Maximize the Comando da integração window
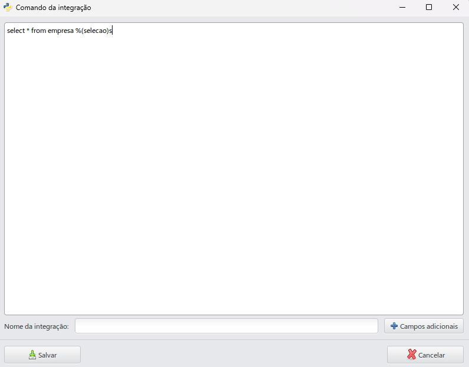This screenshot has width=469, height=367. tap(429, 7)
